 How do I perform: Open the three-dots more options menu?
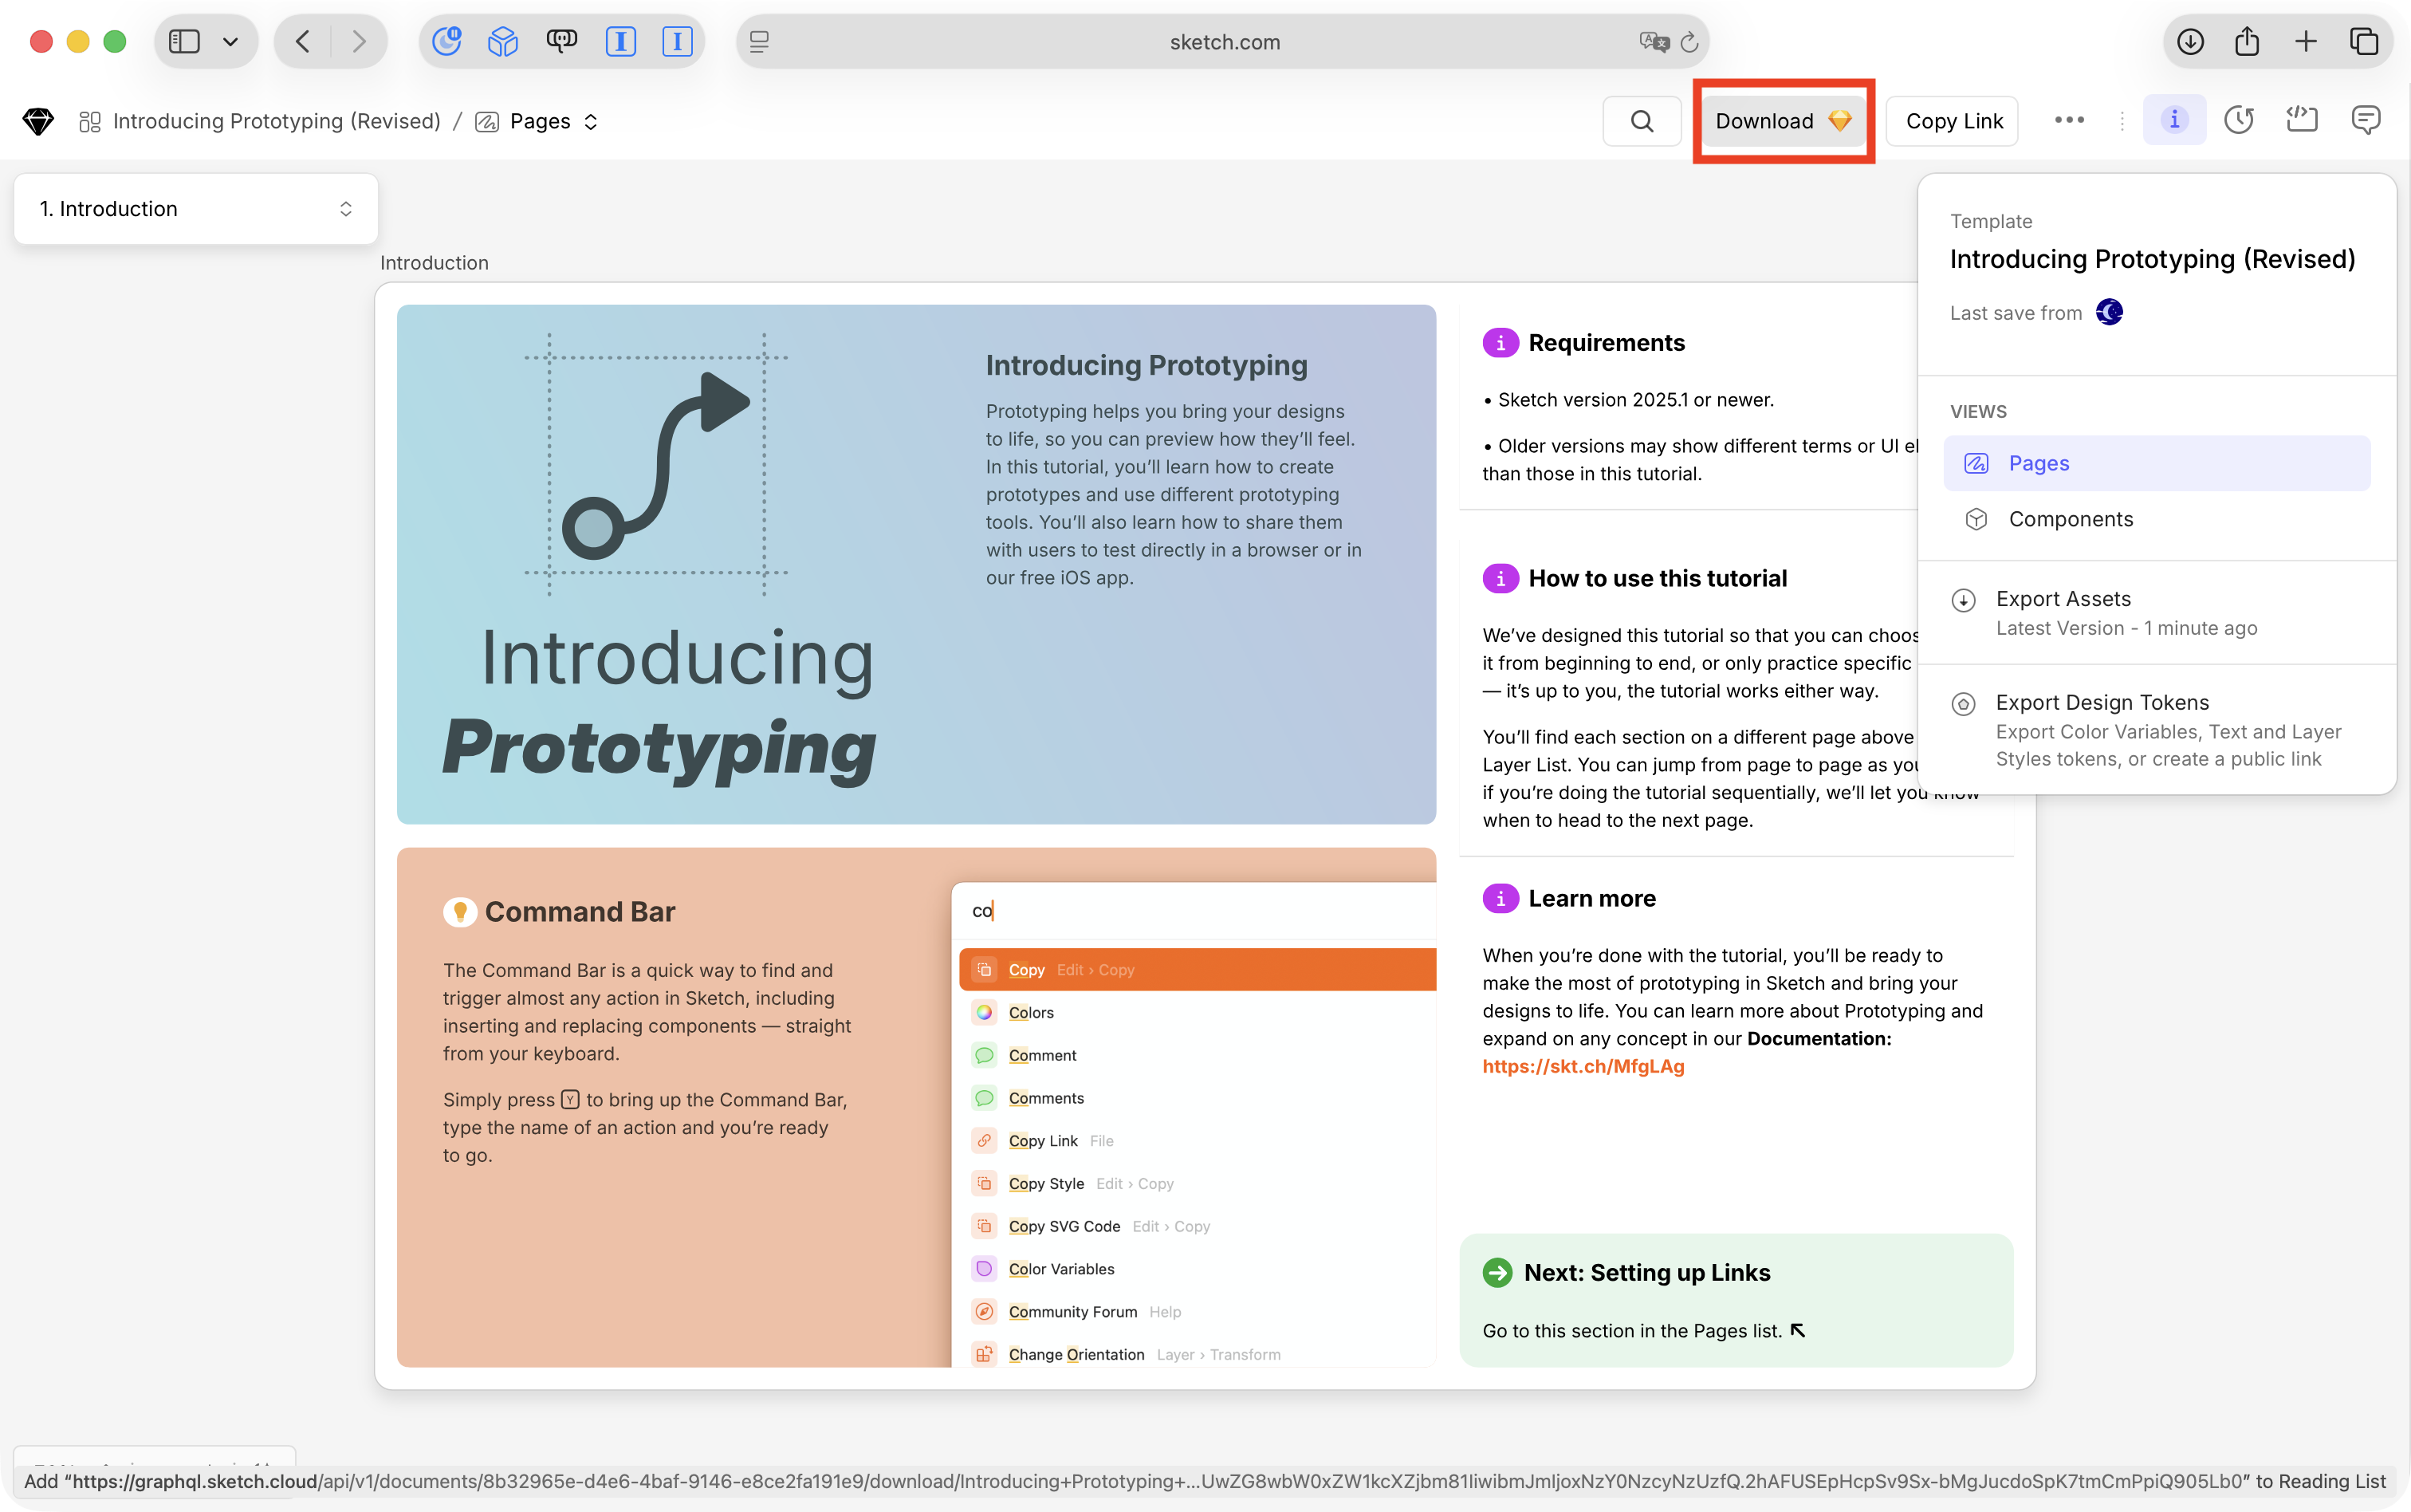[x=2069, y=120]
